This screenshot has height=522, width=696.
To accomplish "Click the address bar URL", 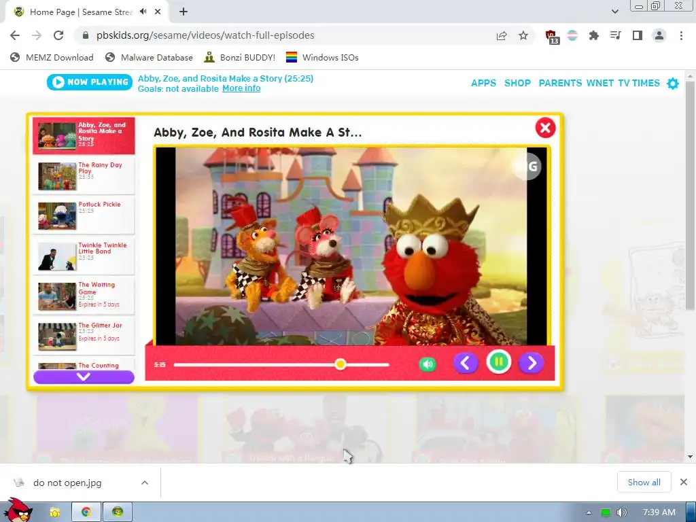I will click(205, 35).
